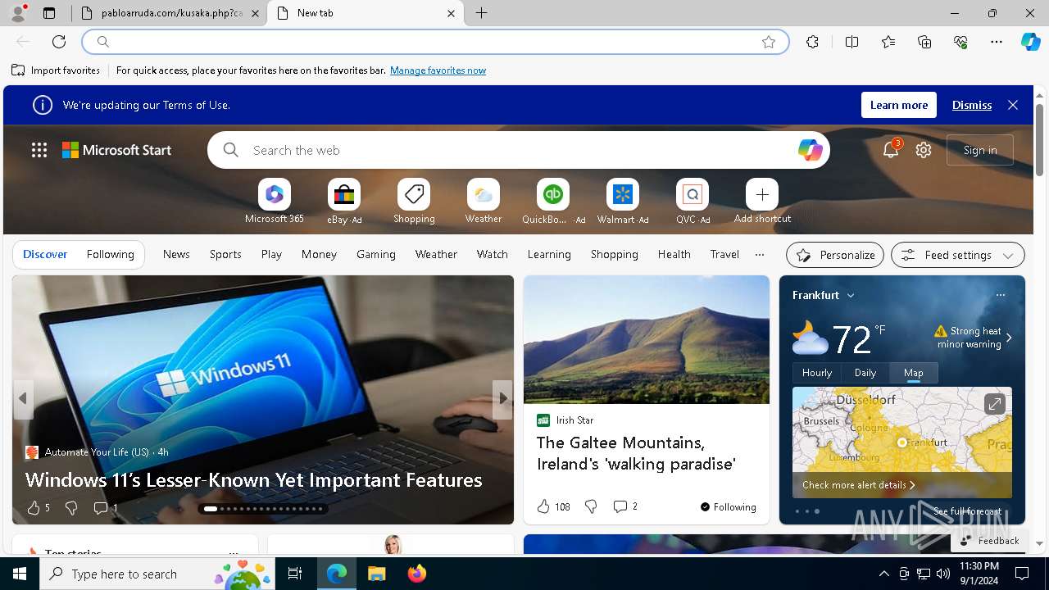
Task: Open comments on Windows 11 story
Action: tap(106, 508)
